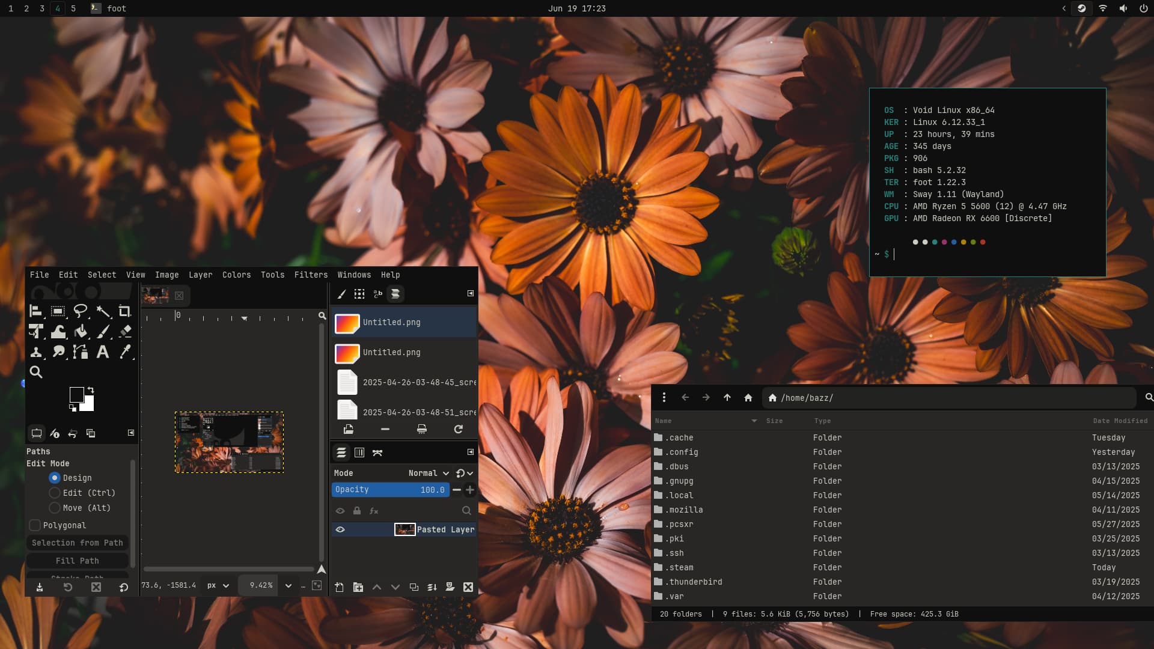Viewport: 1154px width, 649px height.
Task: Open the Filters menu
Action: [311, 275]
